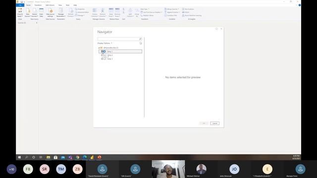Switch to the Add Column tab
The width and height of the screenshot is (317, 178).
pos(50,5)
